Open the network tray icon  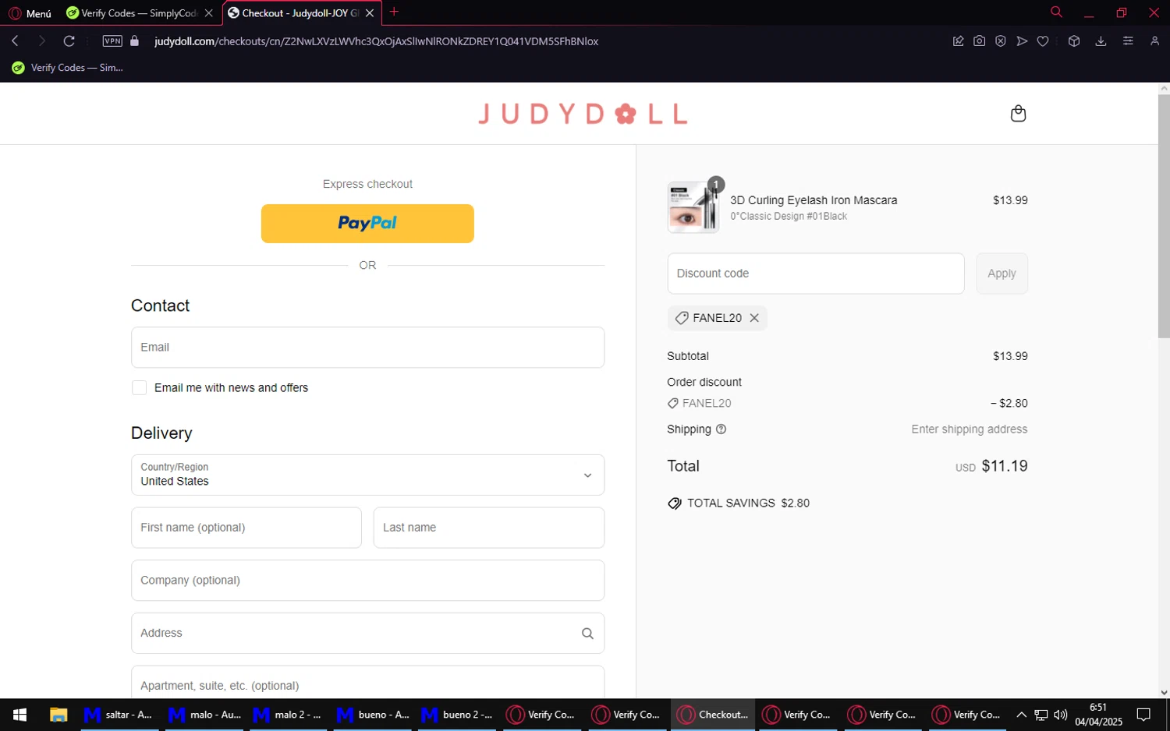(x=1041, y=715)
